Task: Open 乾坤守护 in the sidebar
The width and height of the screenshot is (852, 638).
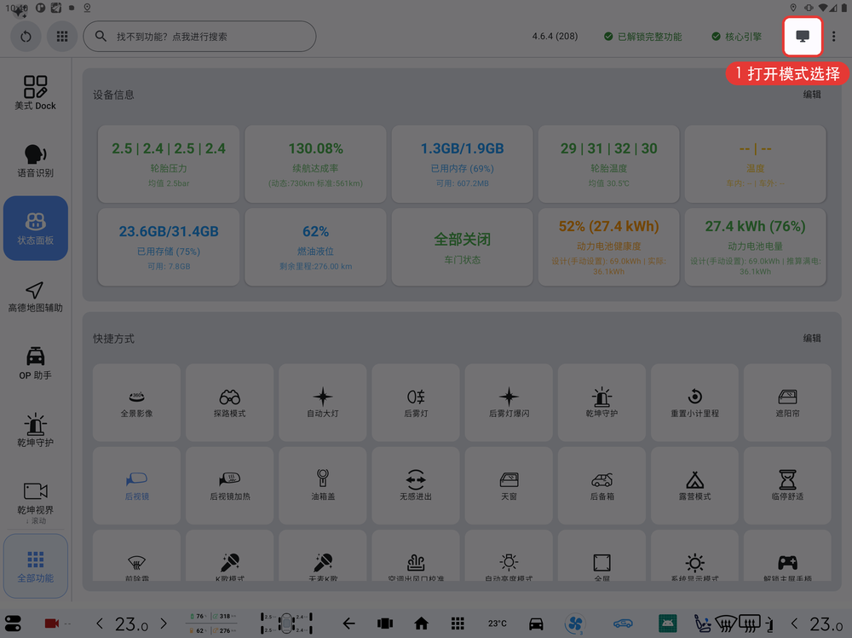Action: pos(35,431)
